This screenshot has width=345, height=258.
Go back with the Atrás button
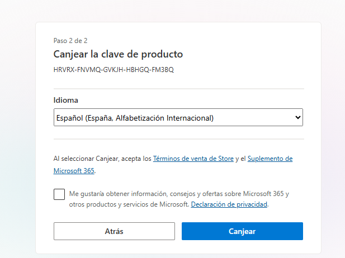(114, 231)
